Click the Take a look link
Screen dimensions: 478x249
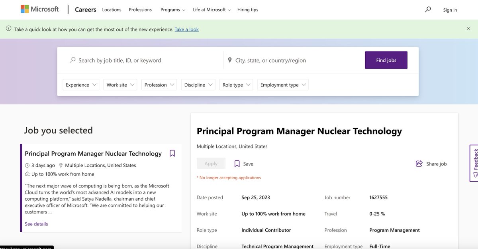(x=186, y=29)
